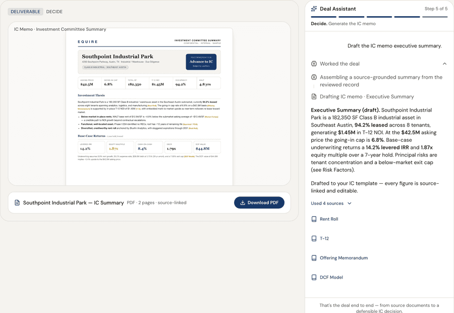
Task: Click the document icon next to Drafting IC memo
Action: click(x=314, y=96)
